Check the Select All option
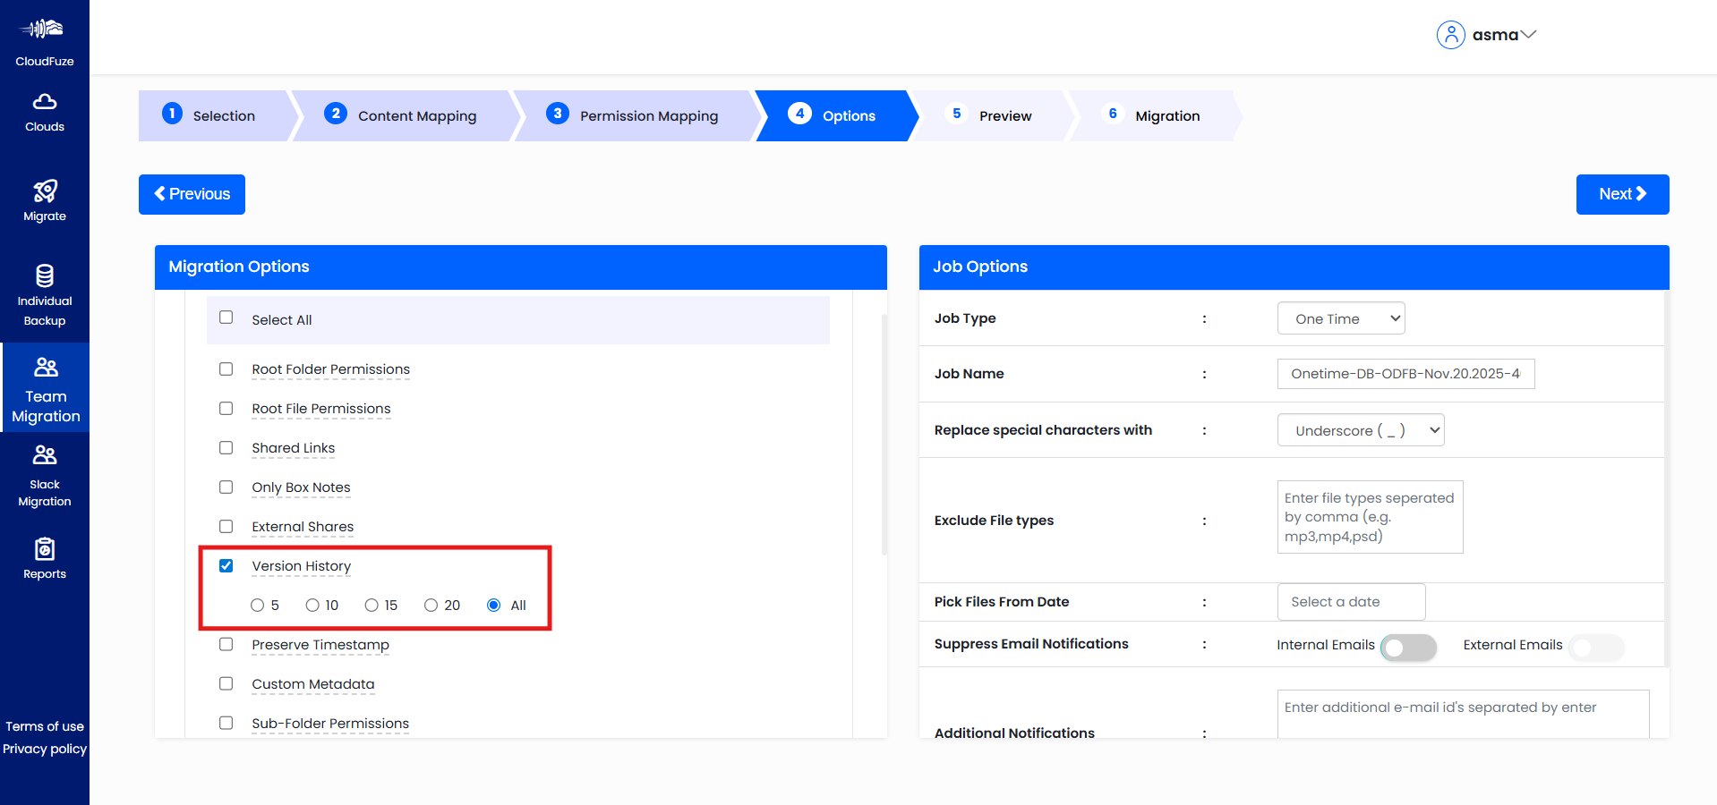The width and height of the screenshot is (1717, 805). (226, 317)
